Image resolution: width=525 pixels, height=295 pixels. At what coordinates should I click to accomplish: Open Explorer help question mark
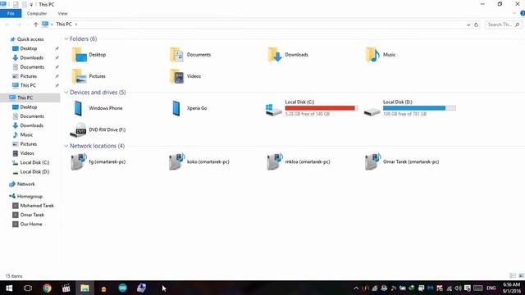(x=523, y=13)
